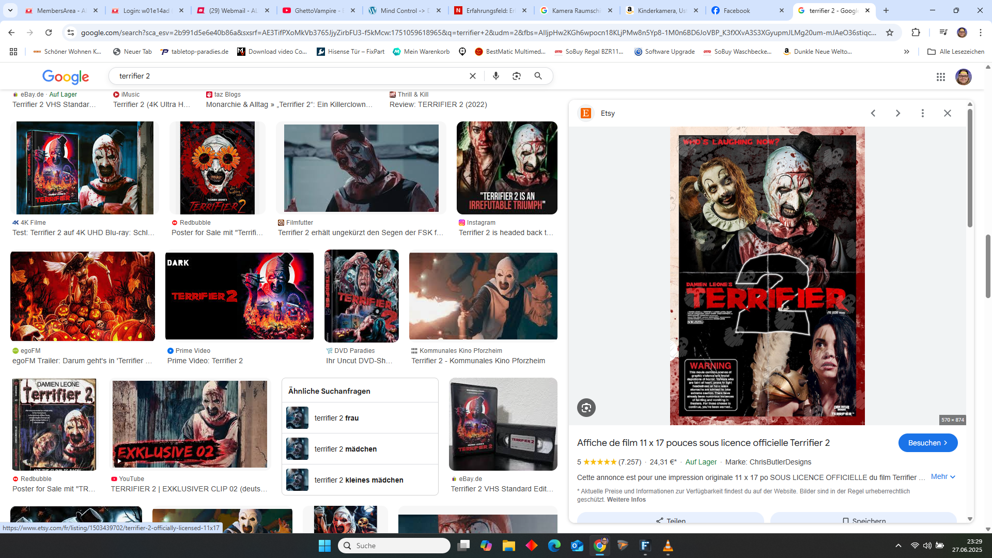Open Outlook from the taskbar

(577, 546)
